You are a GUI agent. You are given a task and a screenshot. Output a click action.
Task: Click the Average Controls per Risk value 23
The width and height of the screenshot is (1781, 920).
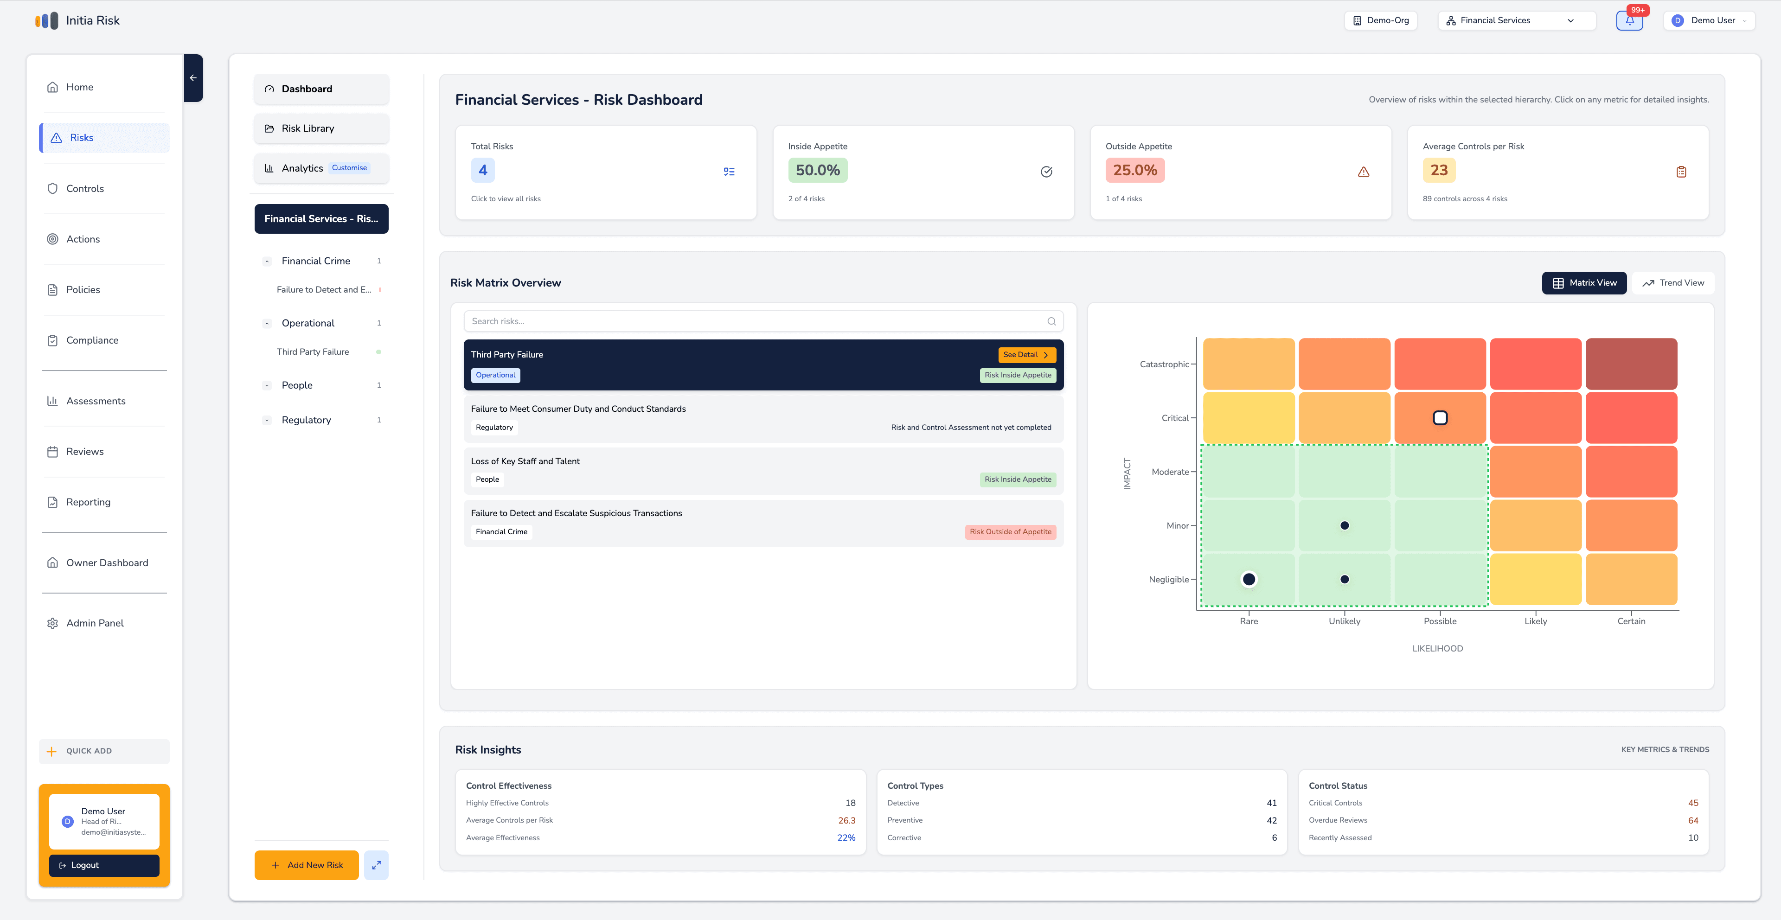1439,170
